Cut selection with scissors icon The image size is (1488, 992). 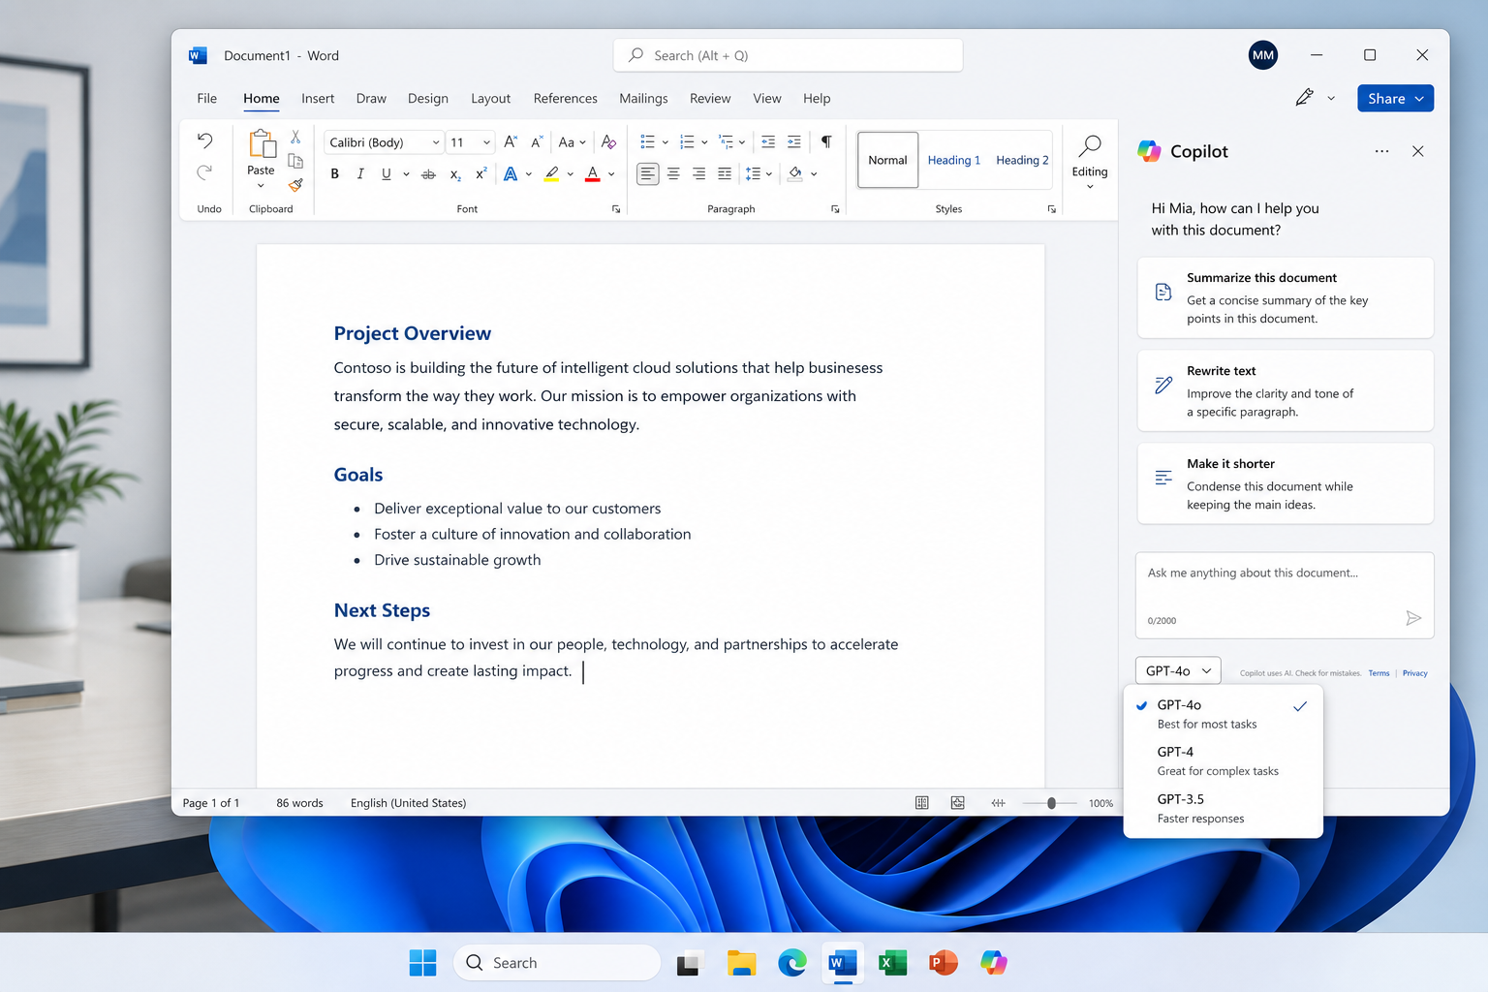[x=295, y=137]
